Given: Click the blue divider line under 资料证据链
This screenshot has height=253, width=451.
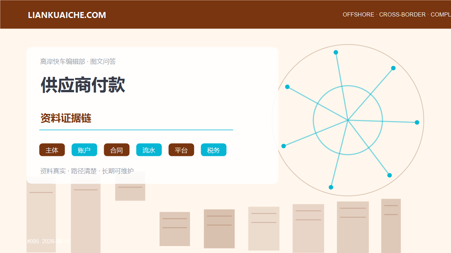Looking at the screenshot, I should (136, 130).
